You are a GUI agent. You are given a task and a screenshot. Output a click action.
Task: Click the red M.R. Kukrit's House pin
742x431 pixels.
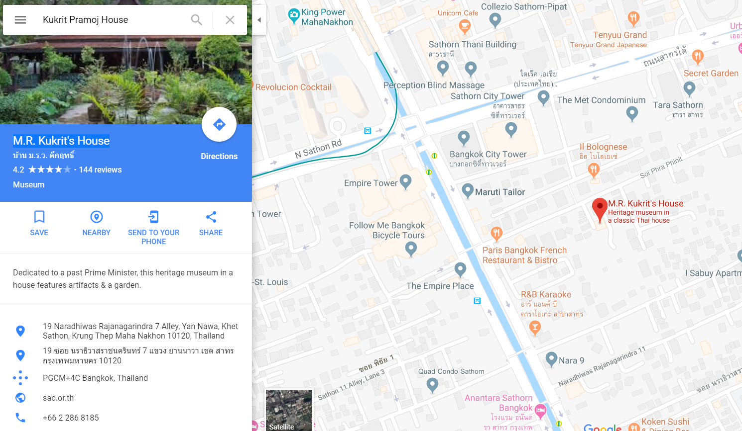click(x=600, y=209)
